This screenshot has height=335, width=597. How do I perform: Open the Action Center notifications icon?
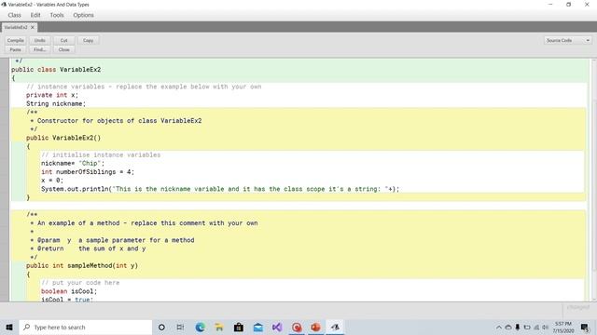(x=585, y=327)
